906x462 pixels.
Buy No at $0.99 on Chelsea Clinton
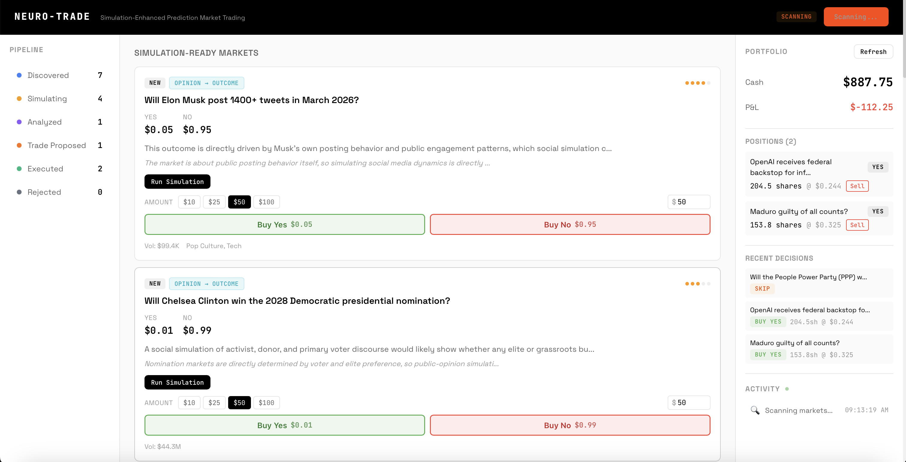coord(570,425)
